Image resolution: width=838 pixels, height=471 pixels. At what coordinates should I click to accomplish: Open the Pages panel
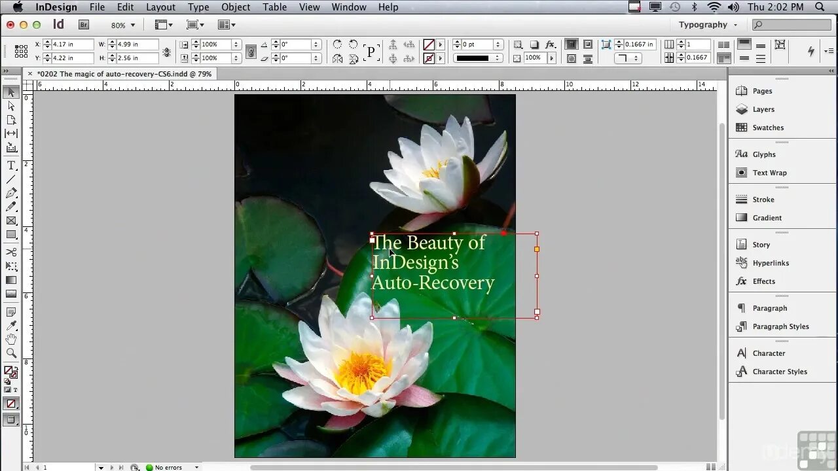coord(762,91)
